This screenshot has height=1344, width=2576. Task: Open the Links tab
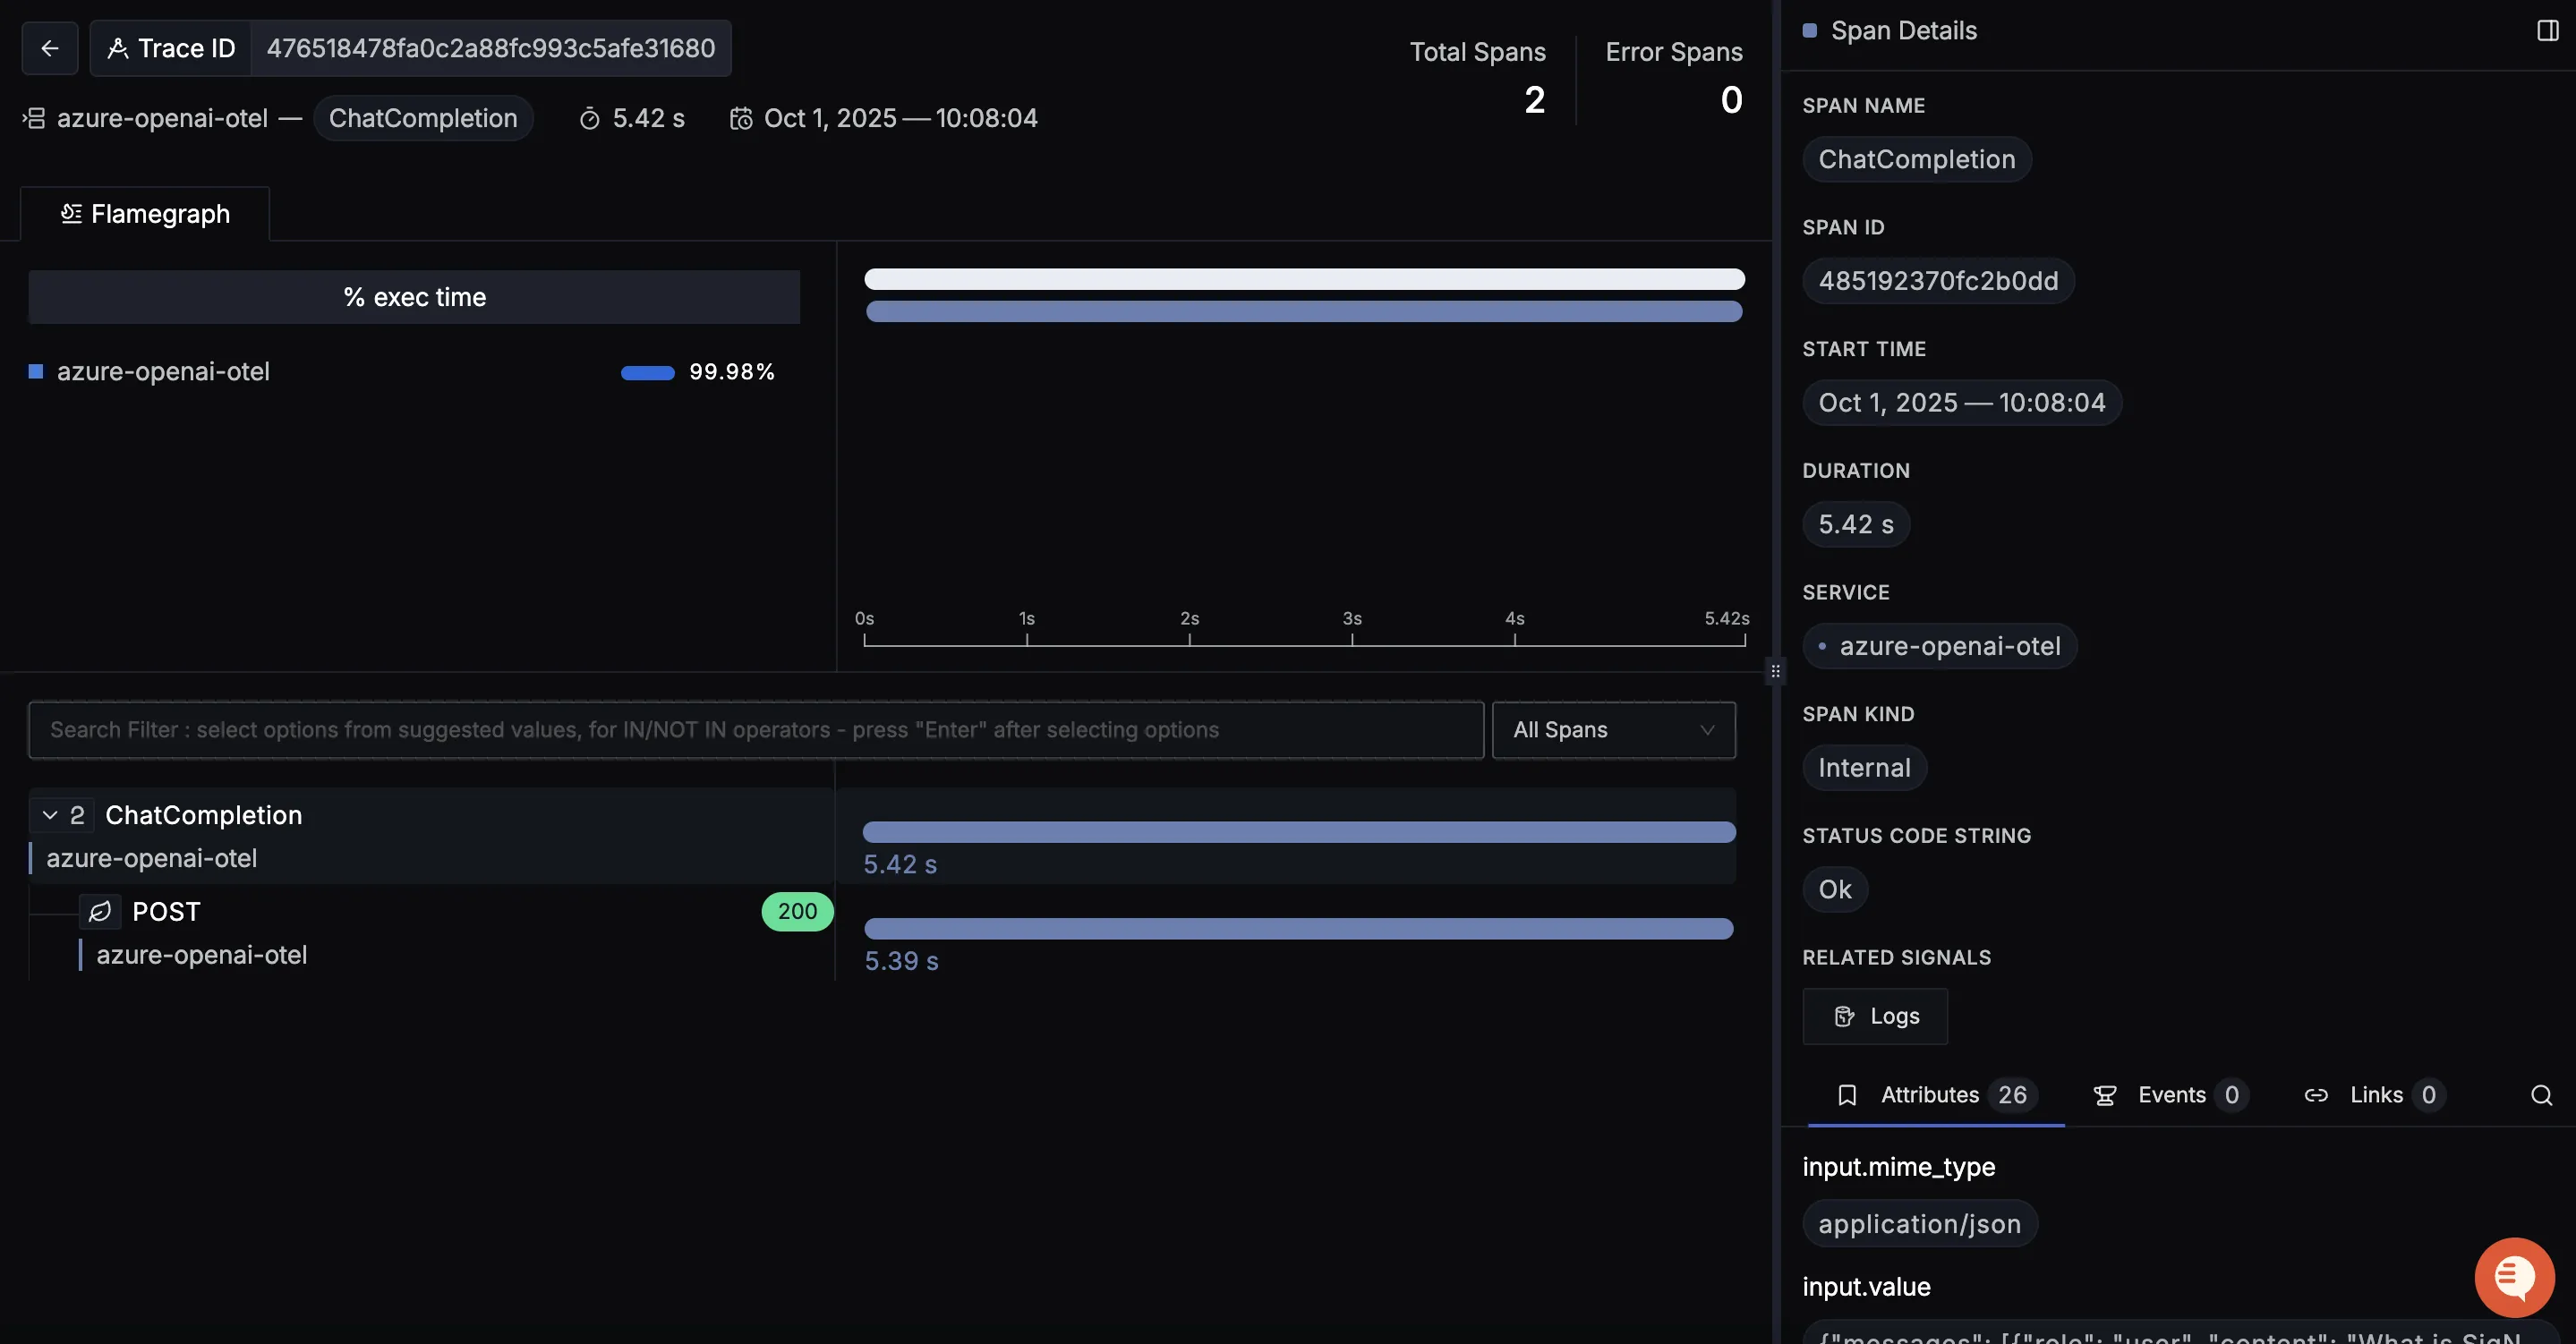pos(2375,1095)
